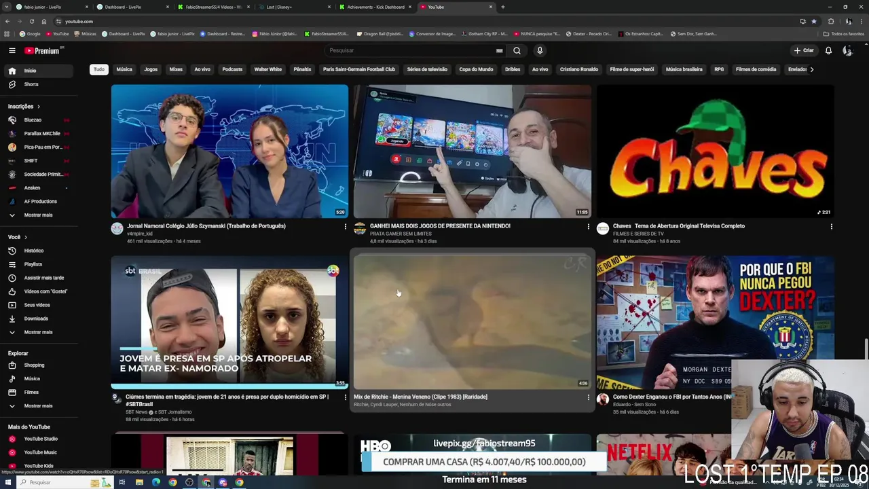The width and height of the screenshot is (869, 489).
Task: Open the Todos os favoritos bookmarks folder
Action: pyautogui.click(x=844, y=33)
